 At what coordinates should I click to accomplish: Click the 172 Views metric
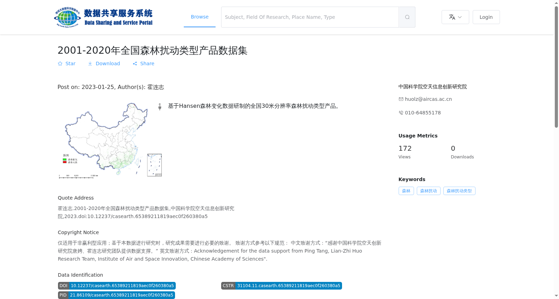coord(405,152)
